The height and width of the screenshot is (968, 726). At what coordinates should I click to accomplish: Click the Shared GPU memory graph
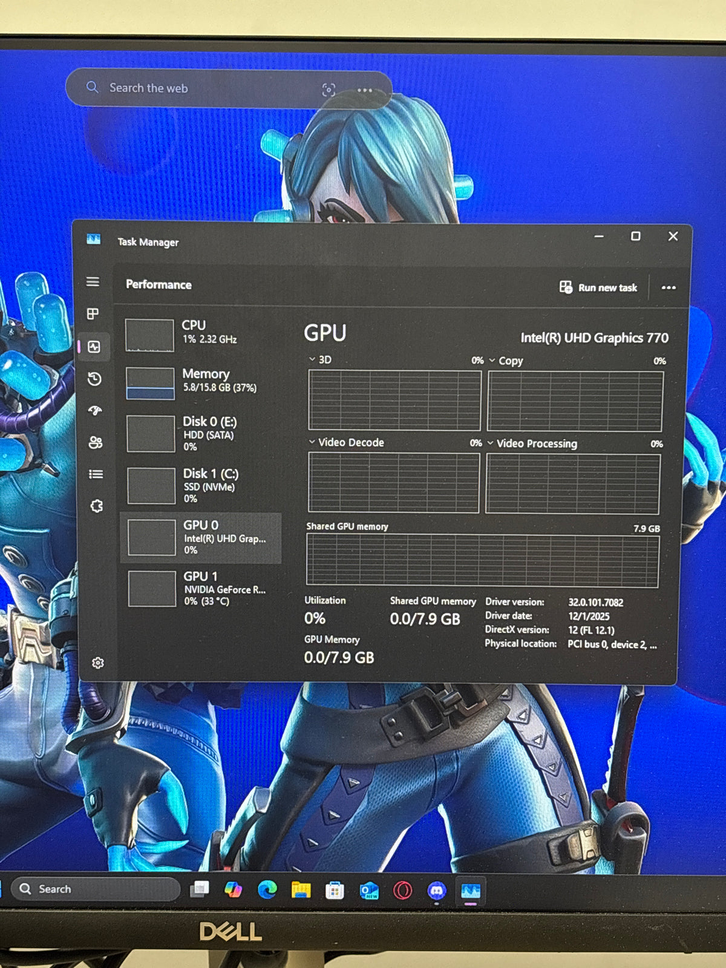[482, 560]
